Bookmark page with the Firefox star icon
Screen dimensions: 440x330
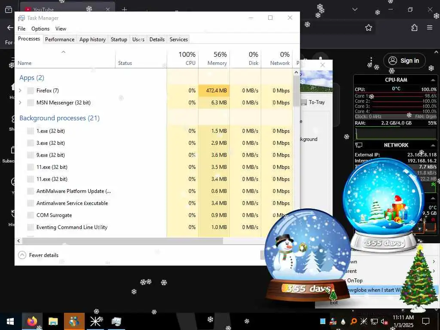(368, 27)
